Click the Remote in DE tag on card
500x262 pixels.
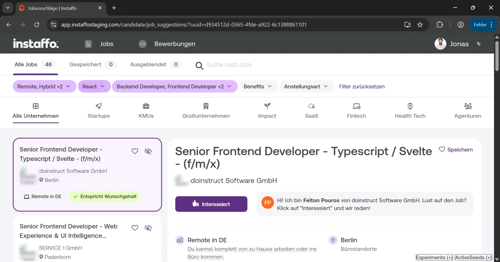(43, 196)
